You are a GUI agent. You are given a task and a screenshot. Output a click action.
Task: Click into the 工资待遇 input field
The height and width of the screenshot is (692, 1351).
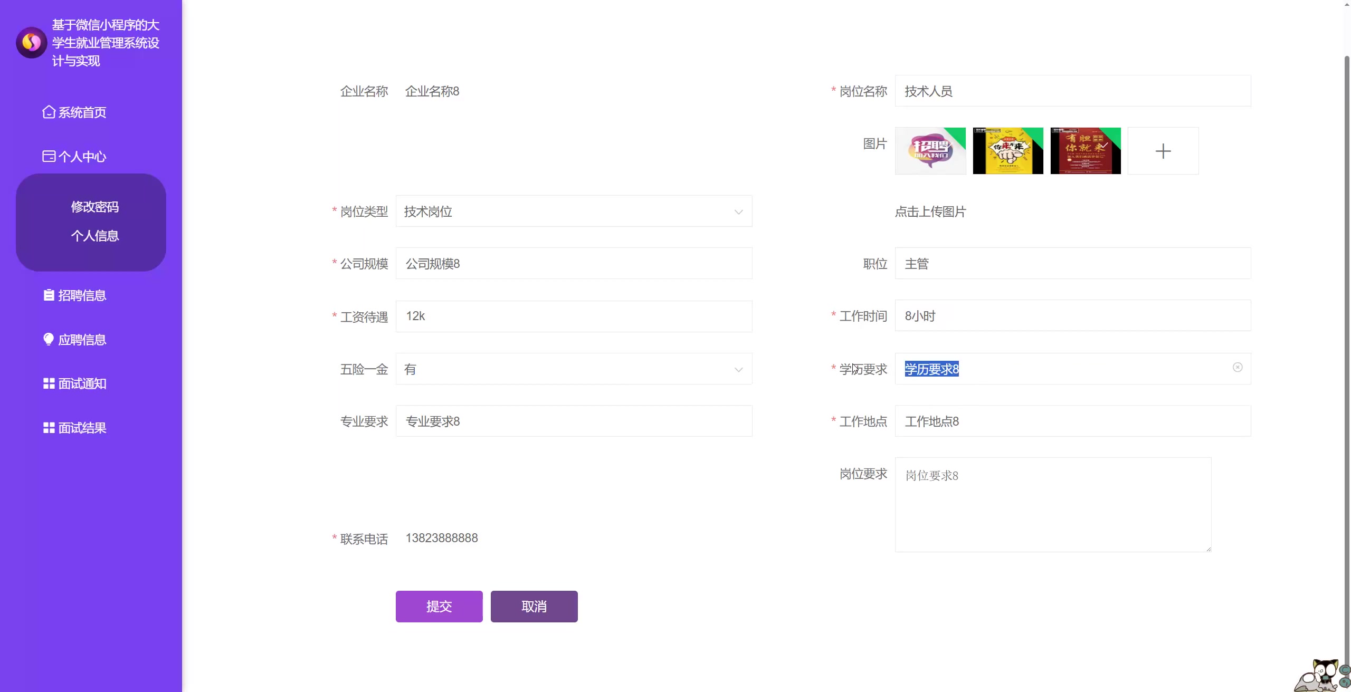(x=574, y=316)
